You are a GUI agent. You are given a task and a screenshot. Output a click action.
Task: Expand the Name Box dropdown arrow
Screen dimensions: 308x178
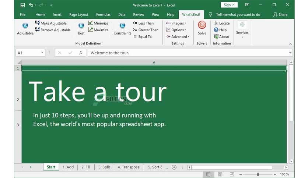coord(43,53)
